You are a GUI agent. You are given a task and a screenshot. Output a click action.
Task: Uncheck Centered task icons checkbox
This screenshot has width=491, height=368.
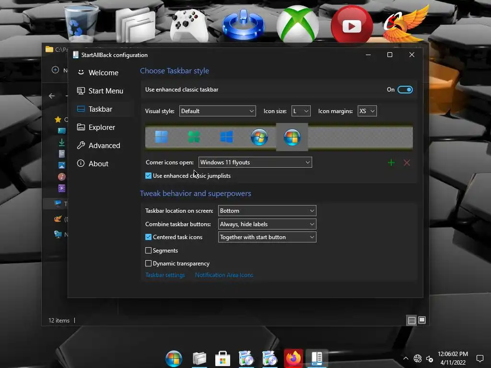click(x=149, y=237)
